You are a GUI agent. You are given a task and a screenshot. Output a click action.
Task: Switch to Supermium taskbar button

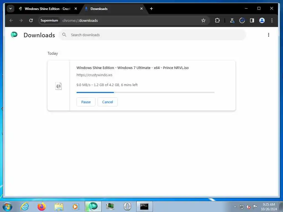(x=93, y=206)
